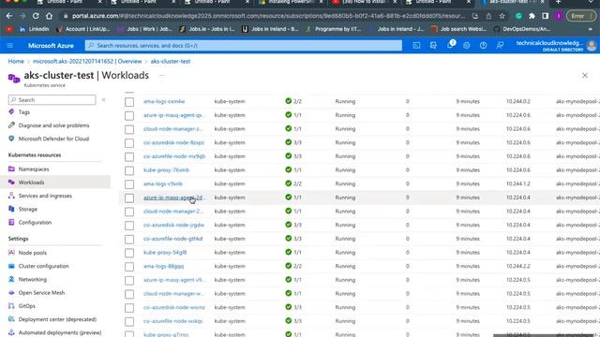Viewport: 600px width, 337px height.
Task: Open Open Service Mesh settings
Action: pos(41,293)
